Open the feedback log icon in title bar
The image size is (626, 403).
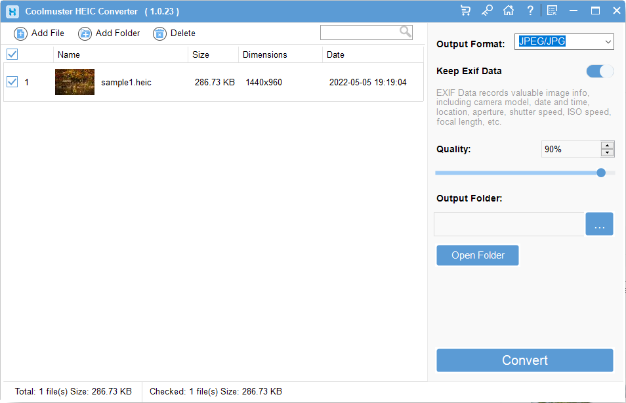coord(551,11)
